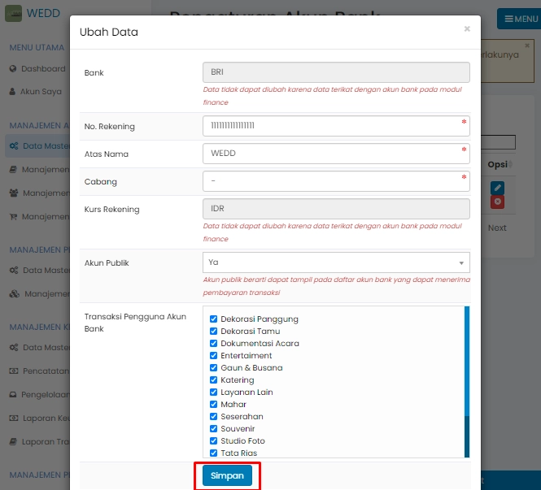541x490 pixels.
Task: Uncheck the Dekorasi Panggung checkbox
Action: 214,319
